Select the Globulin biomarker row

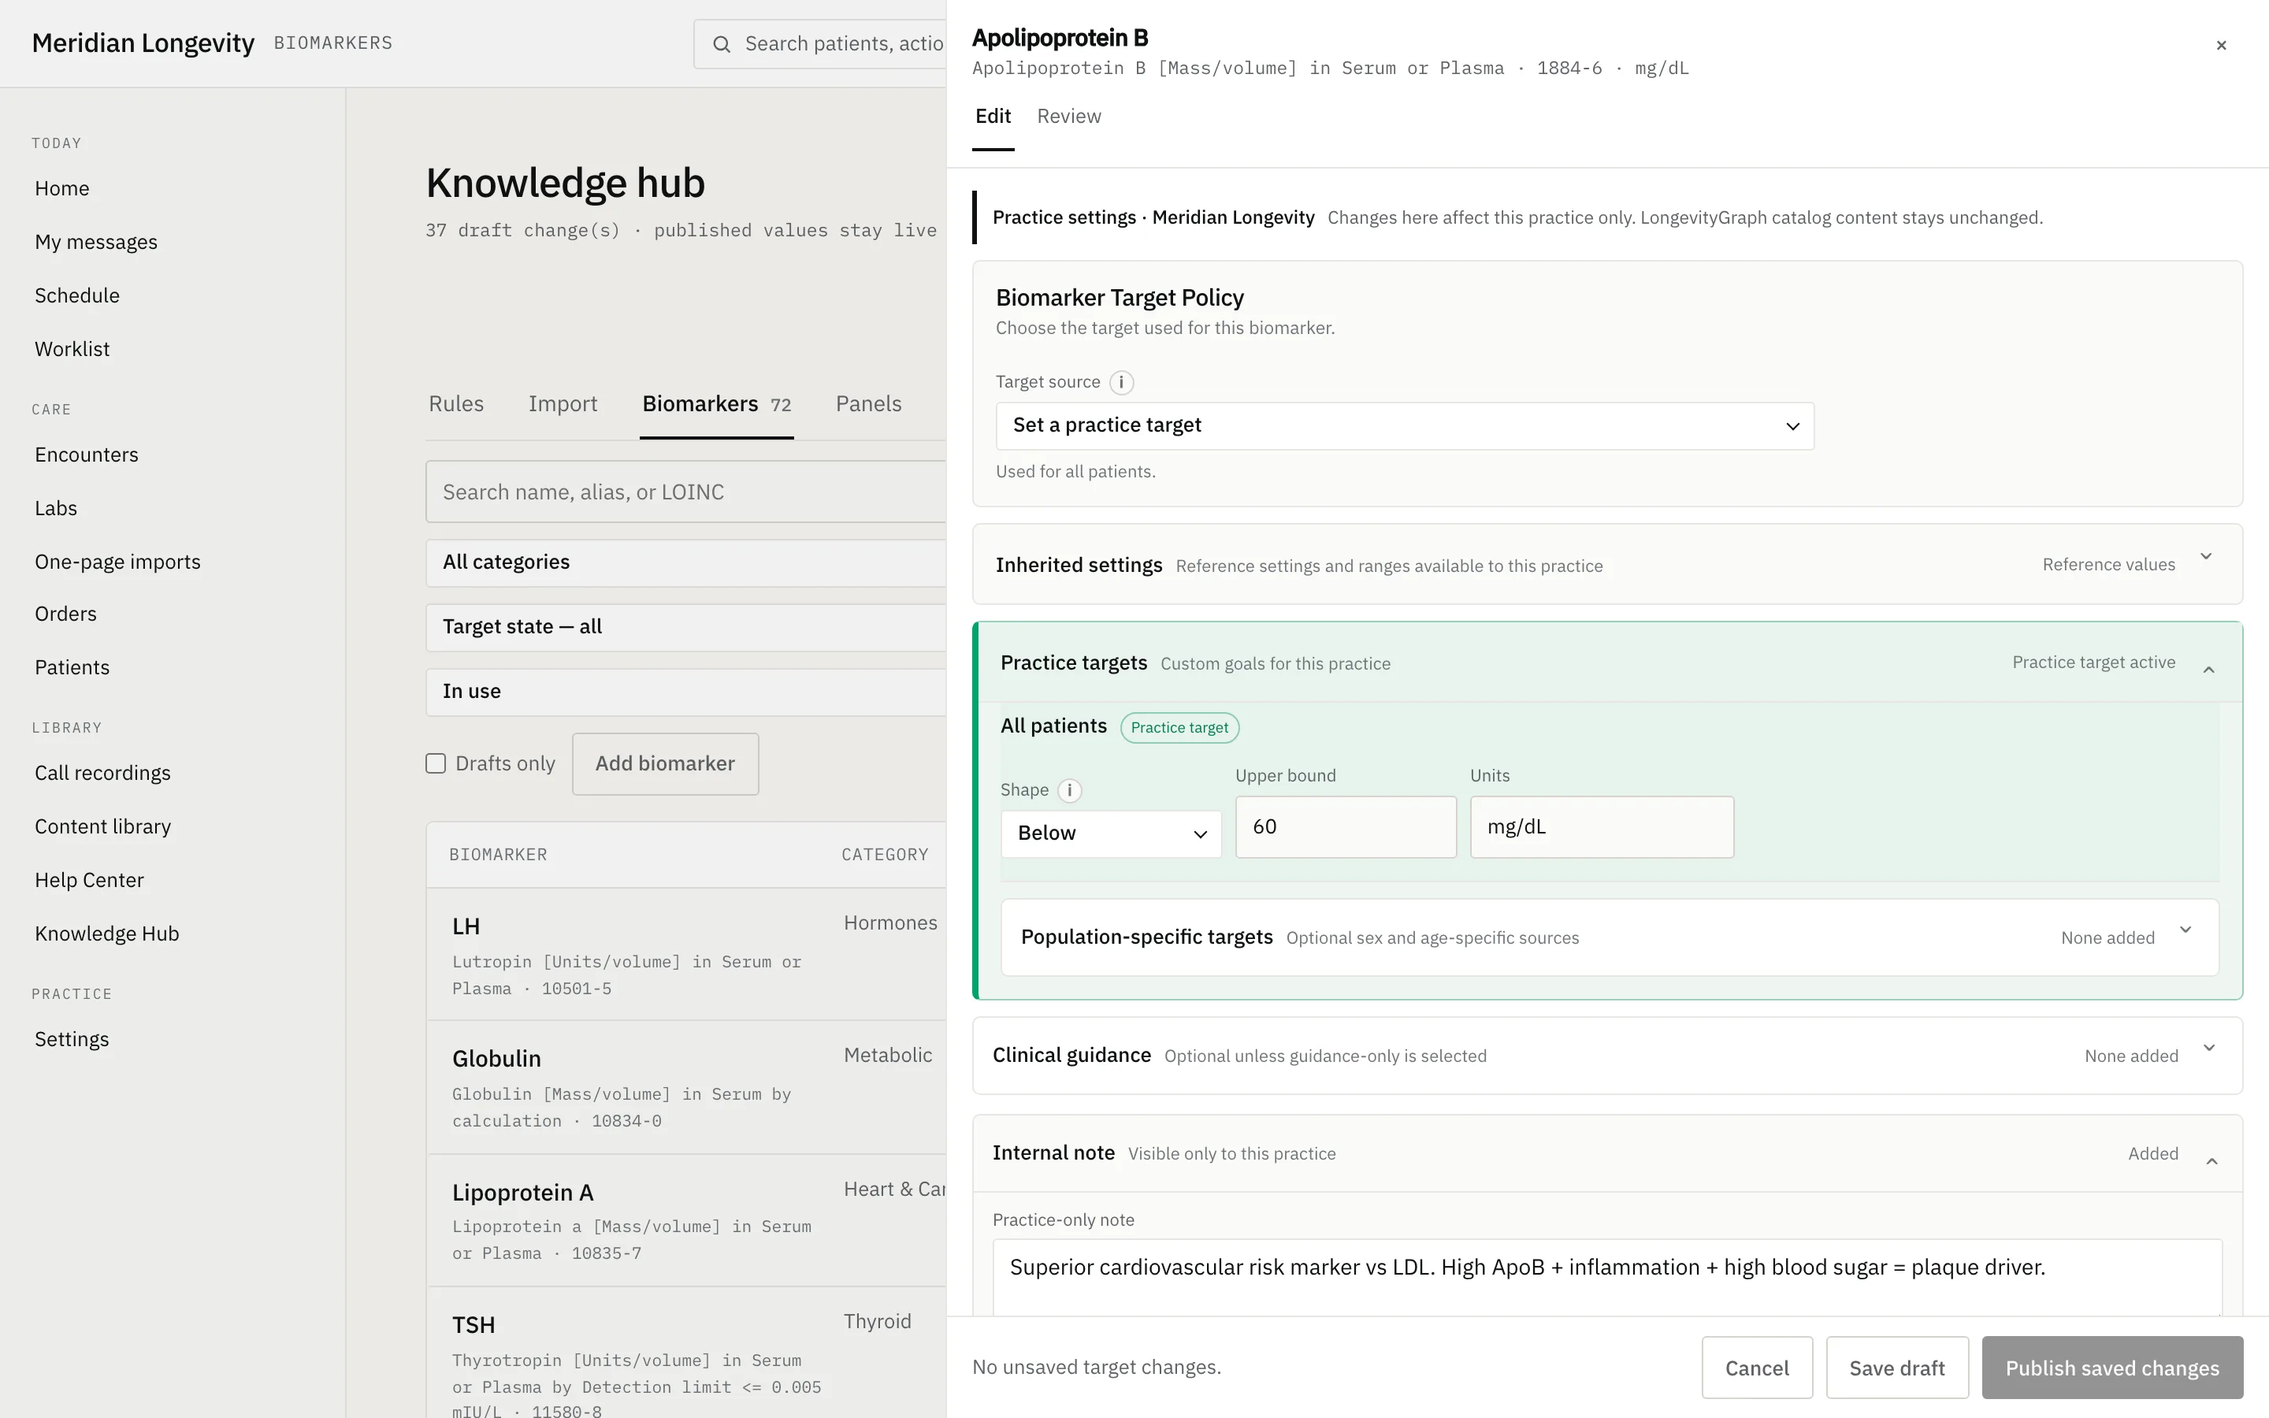(685, 1088)
